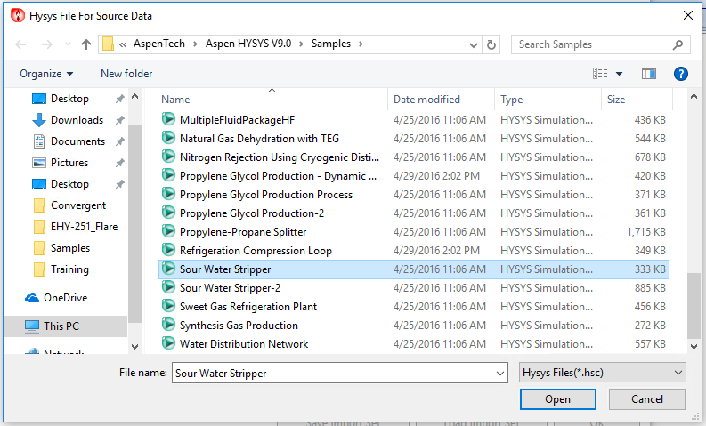
Task: Click the Sweet Gas Refrigeration Plant file icon
Action: pos(168,306)
